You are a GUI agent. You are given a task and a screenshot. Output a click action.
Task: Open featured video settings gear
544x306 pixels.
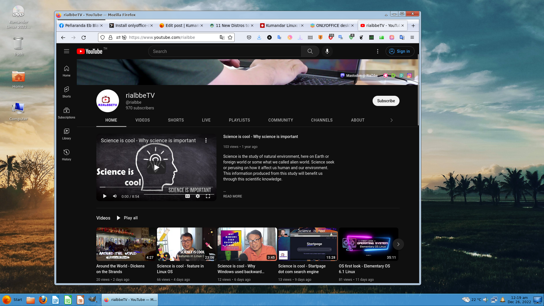(198, 196)
